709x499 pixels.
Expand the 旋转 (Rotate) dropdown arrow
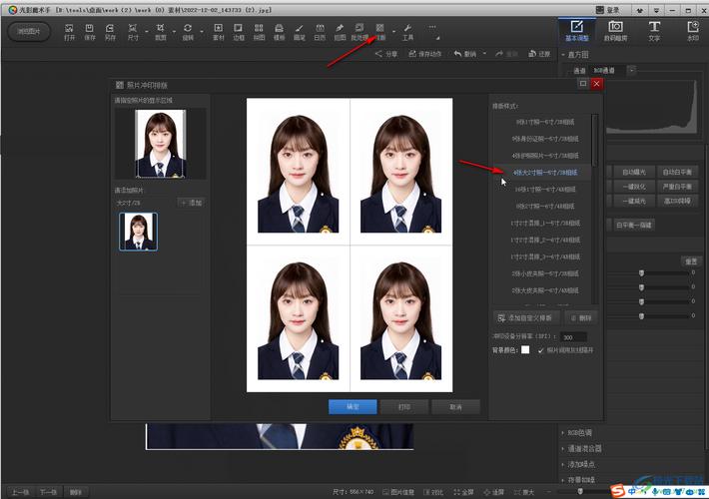[203, 31]
